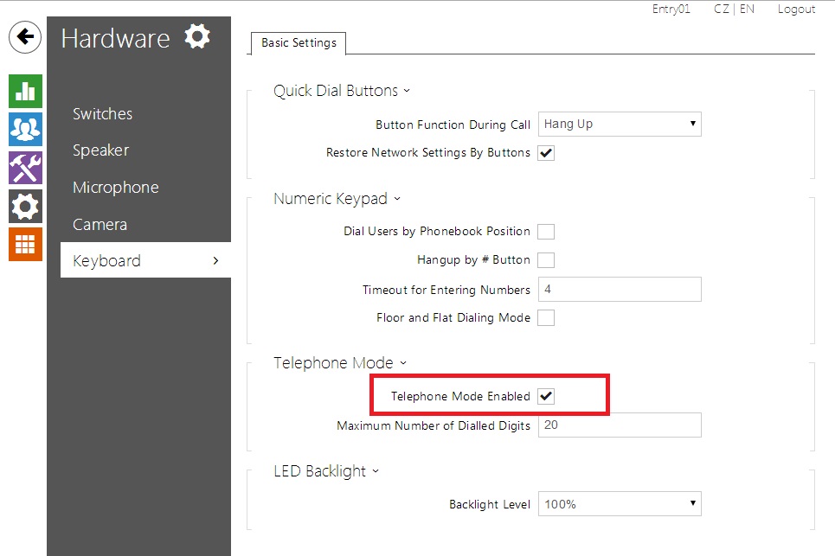Disable Telephone Mode Enabled checkbox

(x=546, y=396)
